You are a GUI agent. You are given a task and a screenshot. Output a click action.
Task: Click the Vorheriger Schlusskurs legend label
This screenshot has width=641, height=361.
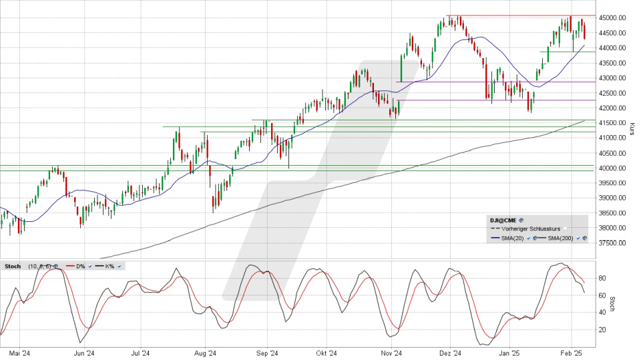pyautogui.click(x=531, y=229)
